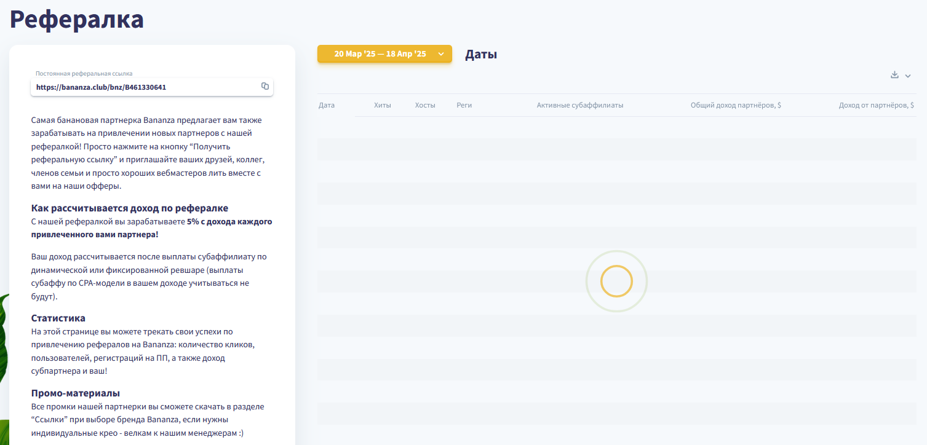Copy the referral link with the copy icon
This screenshot has width=927, height=445.
265,87
